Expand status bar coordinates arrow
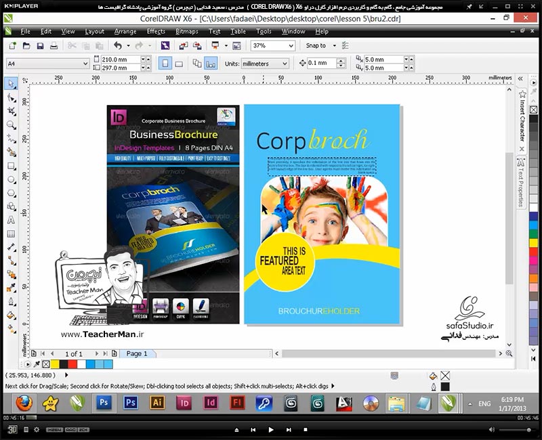 pyautogui.click(x=66, y=375)
